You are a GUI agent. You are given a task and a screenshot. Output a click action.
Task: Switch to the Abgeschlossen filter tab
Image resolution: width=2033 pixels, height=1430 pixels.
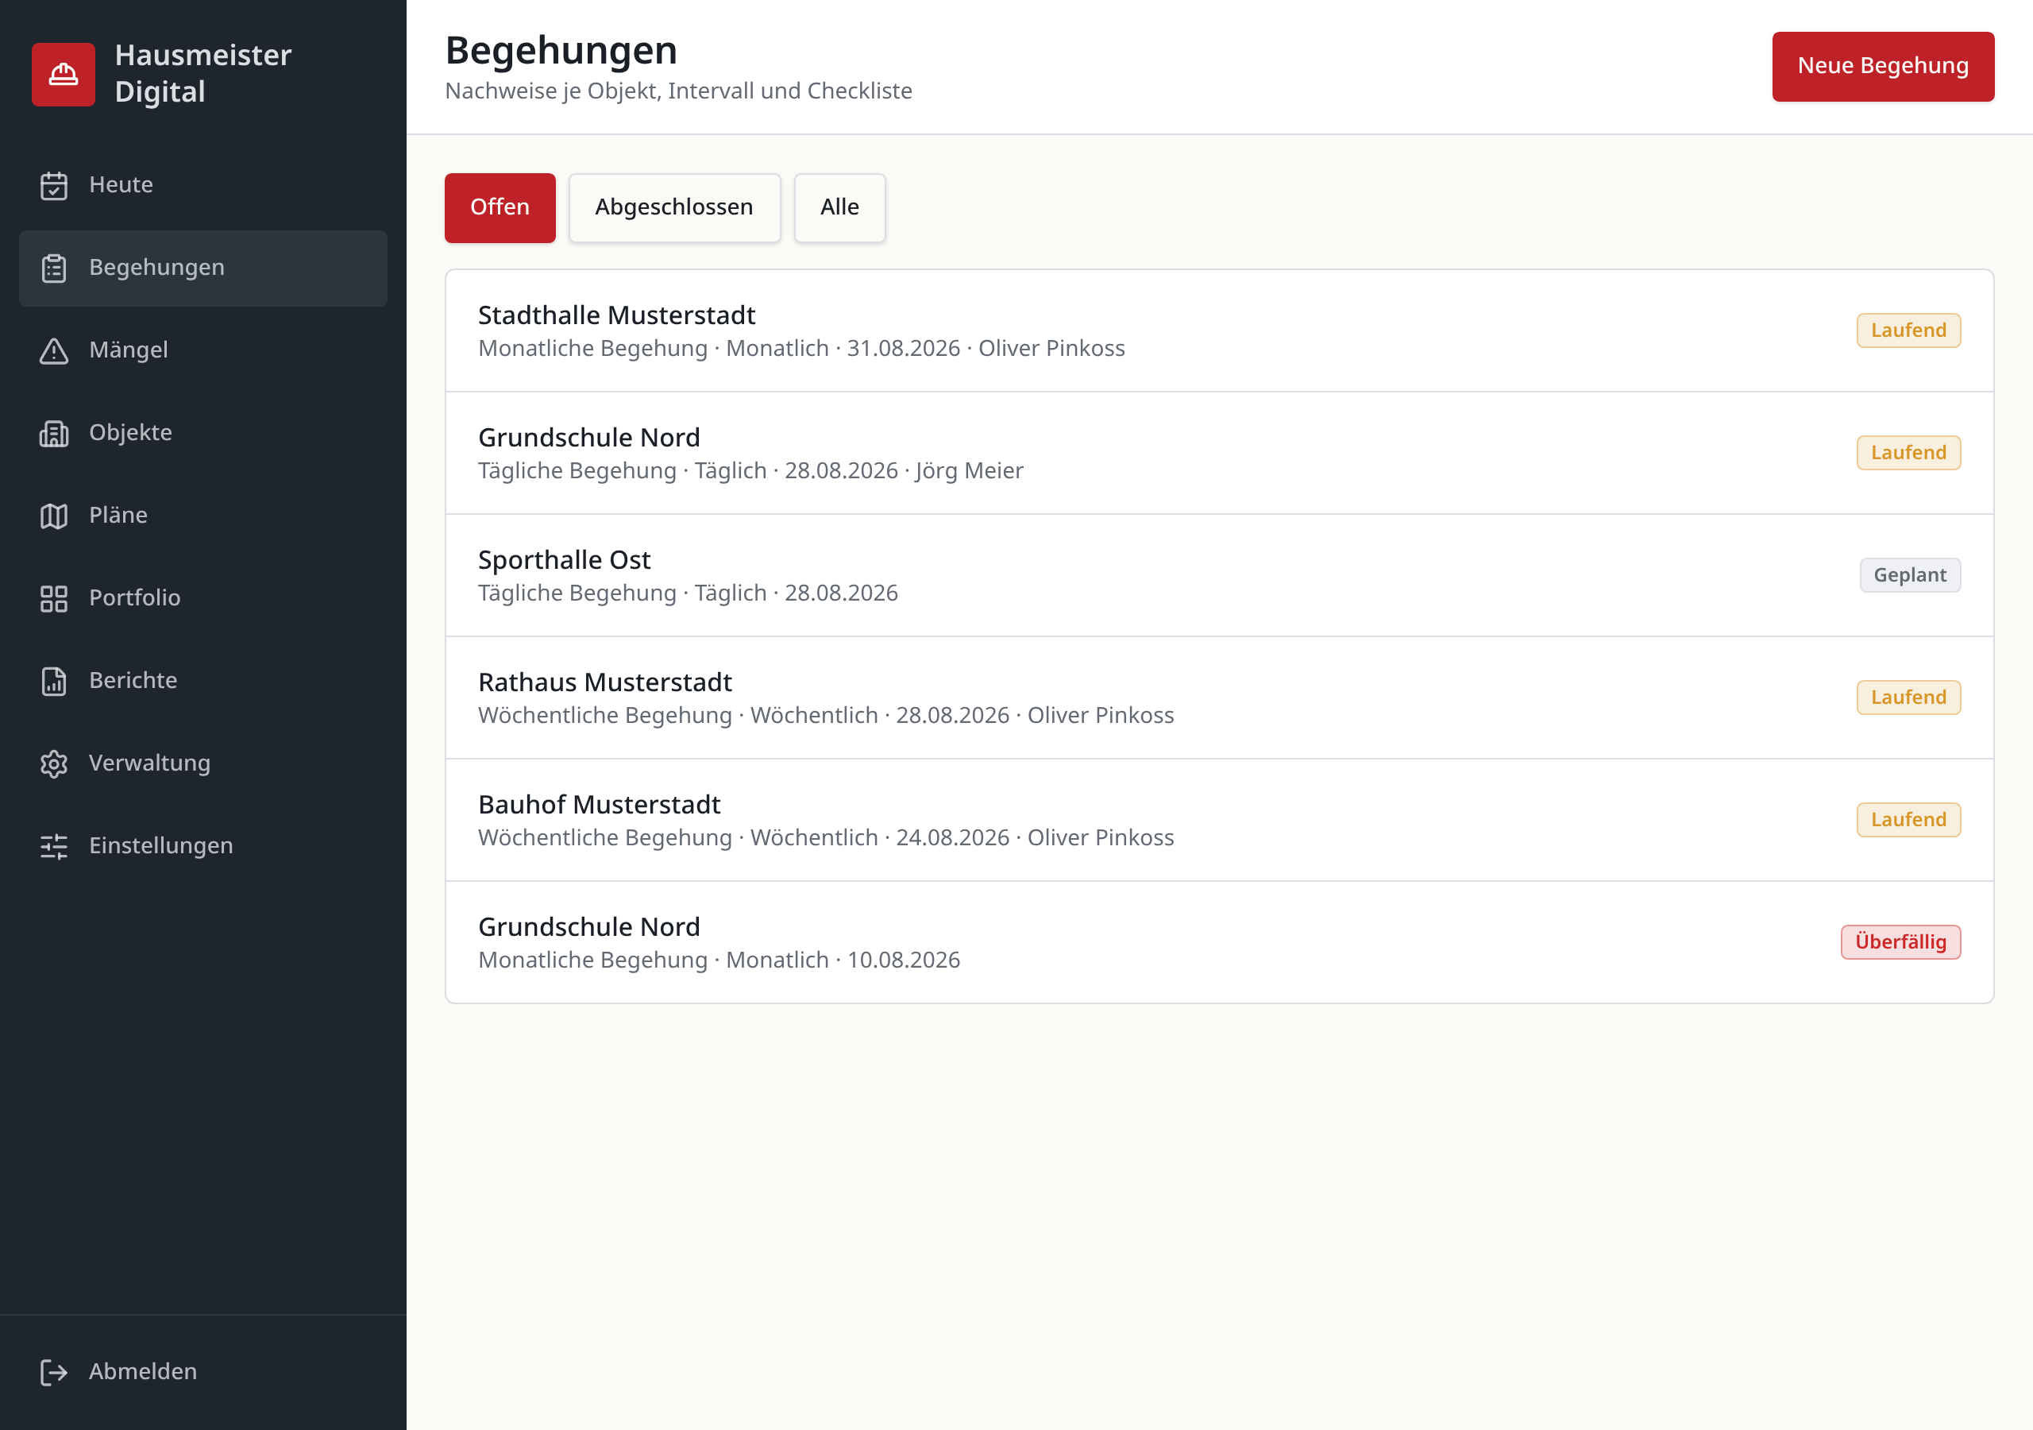[x=674, y=207]
